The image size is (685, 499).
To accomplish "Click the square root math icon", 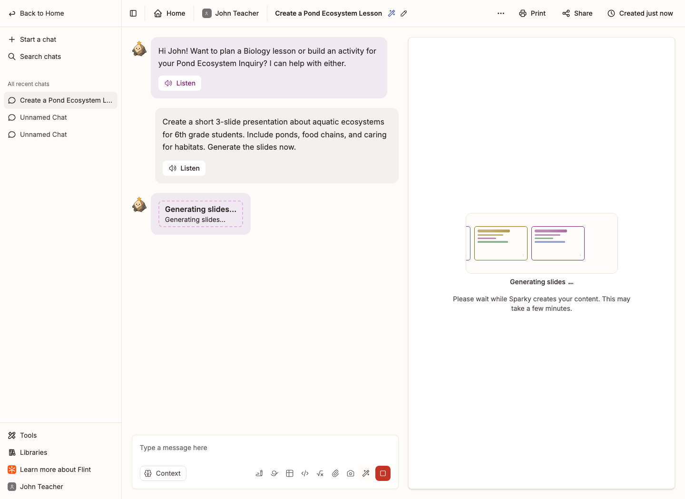I will [320, 473].
